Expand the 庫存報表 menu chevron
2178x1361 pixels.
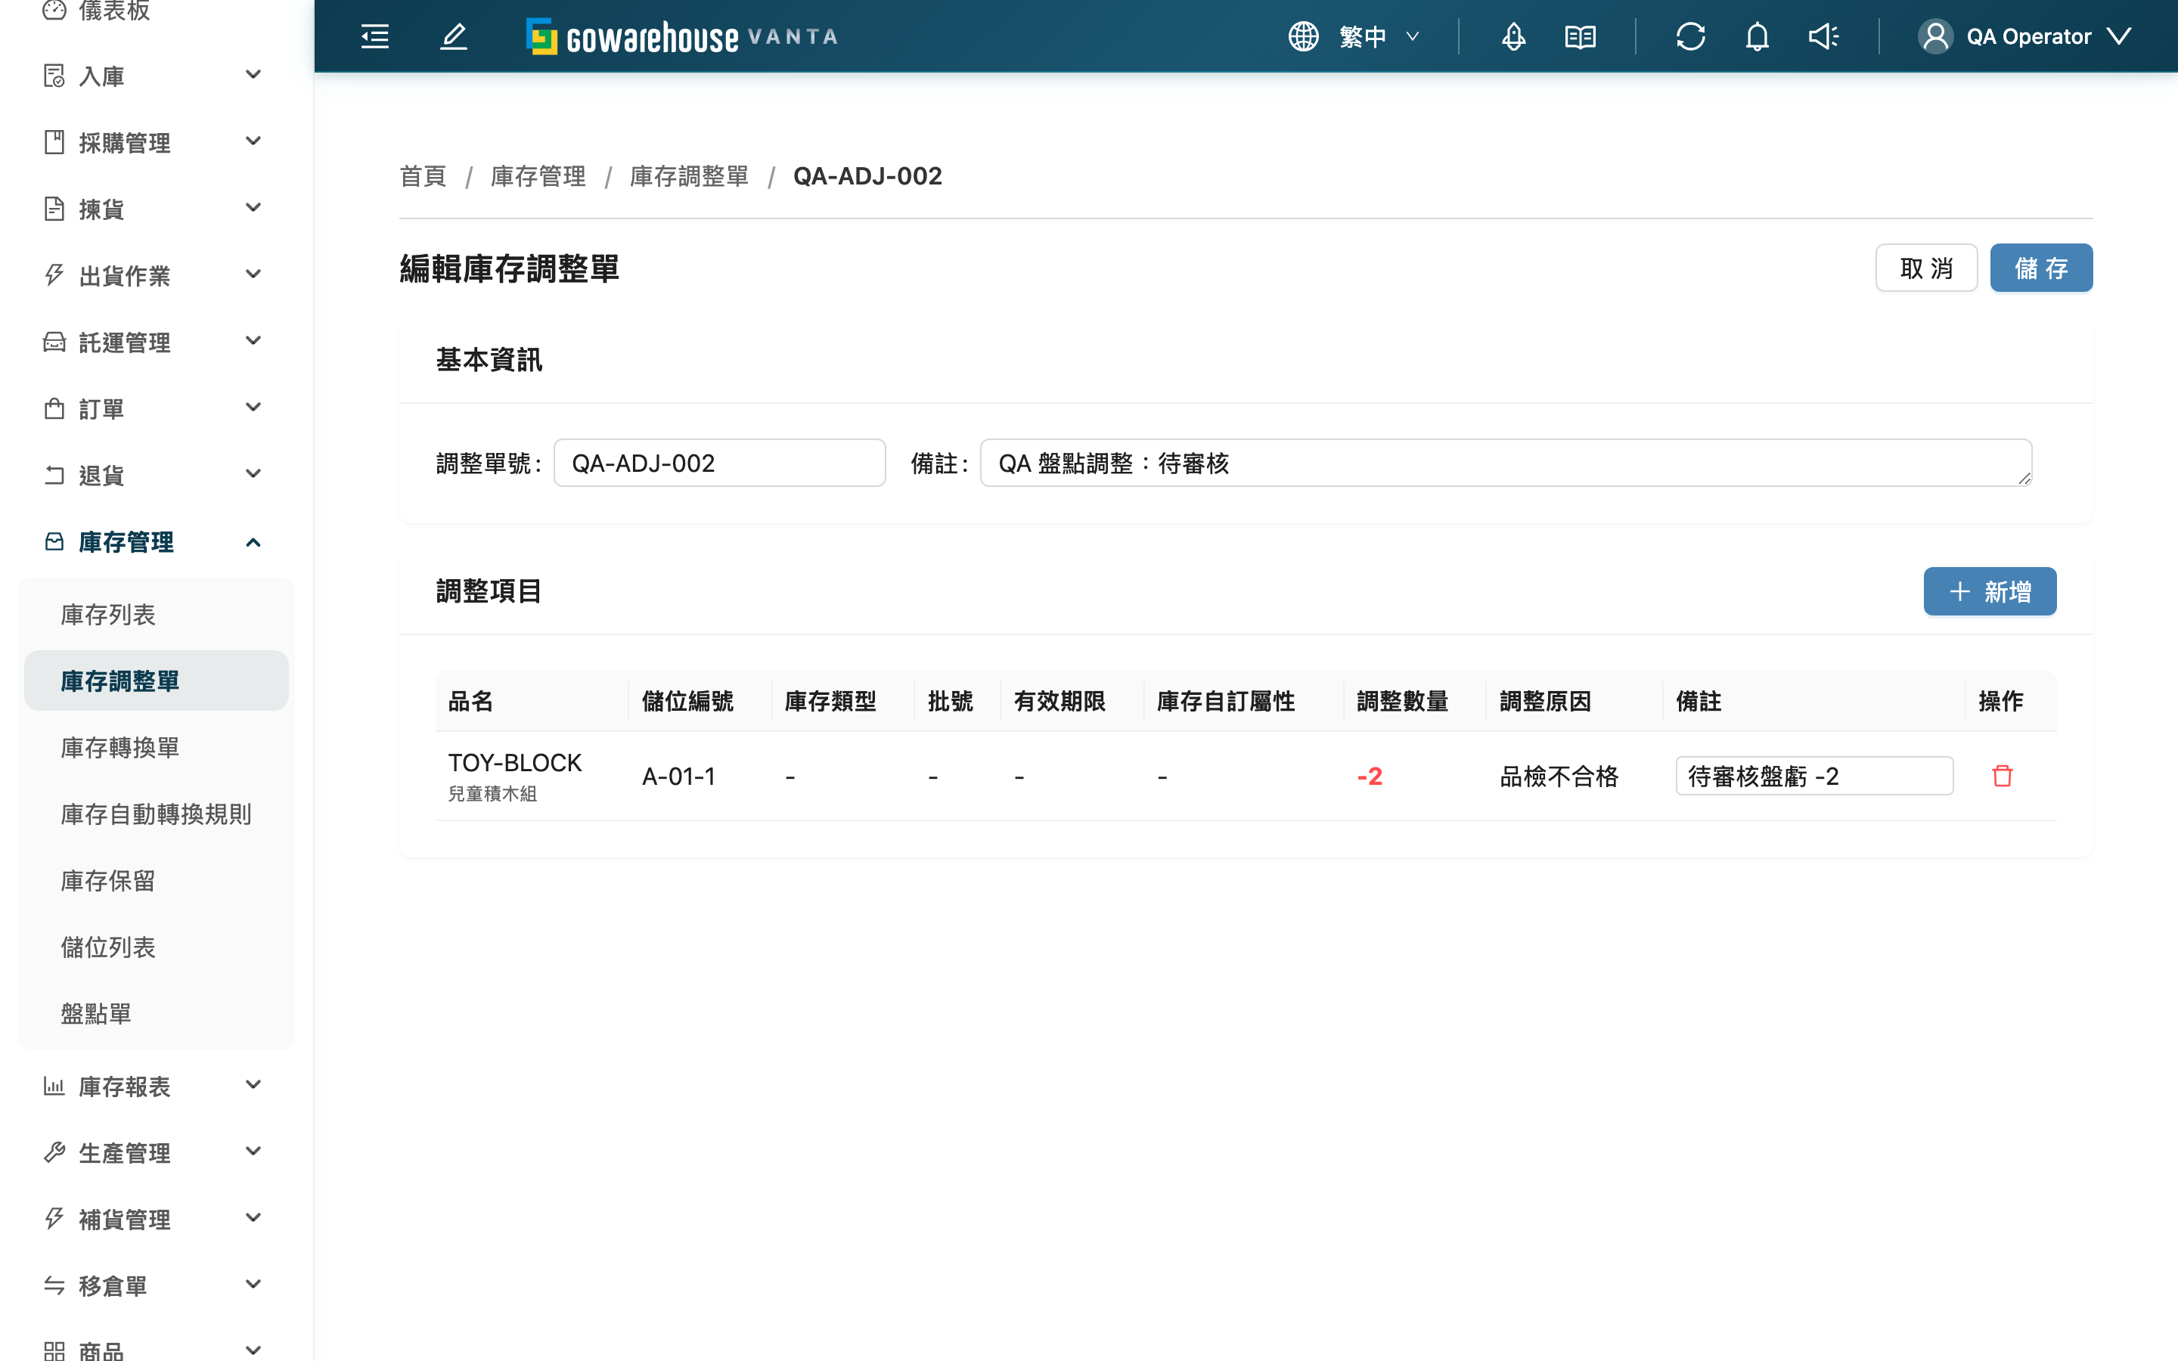[254, 1086]
